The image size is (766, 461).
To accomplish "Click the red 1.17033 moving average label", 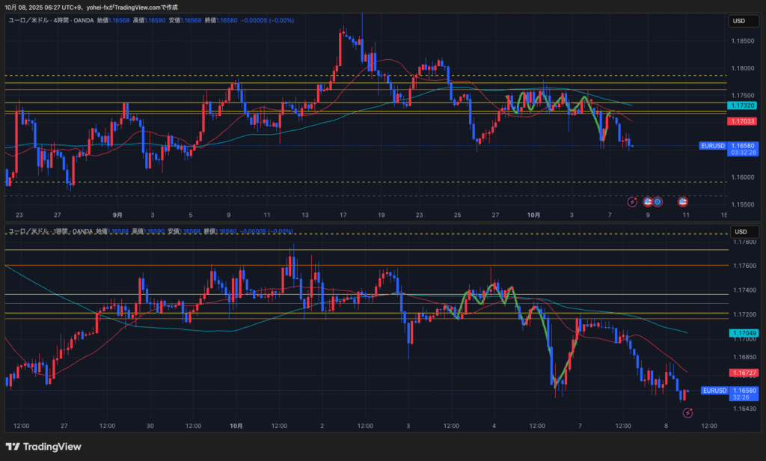I will click(x=741, y=121).
